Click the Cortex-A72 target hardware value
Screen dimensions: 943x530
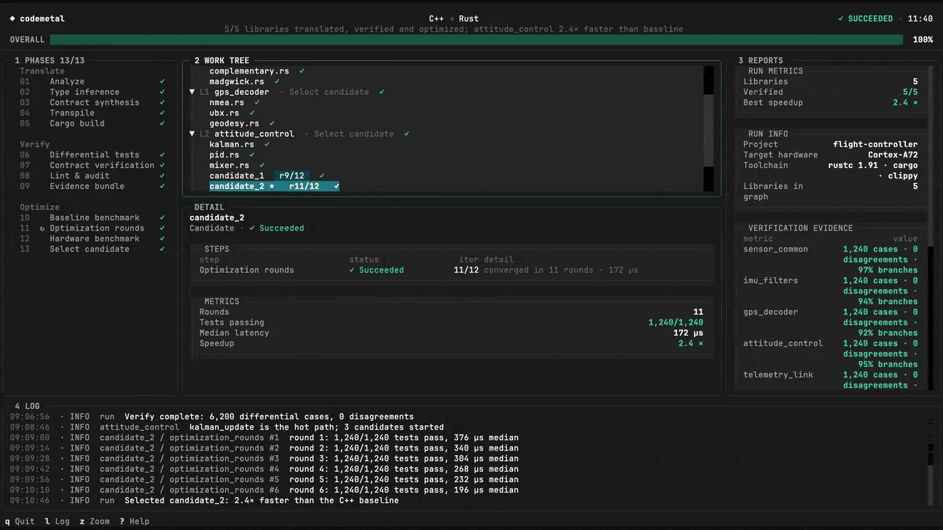pyautogui.click(x=893, y=155)
